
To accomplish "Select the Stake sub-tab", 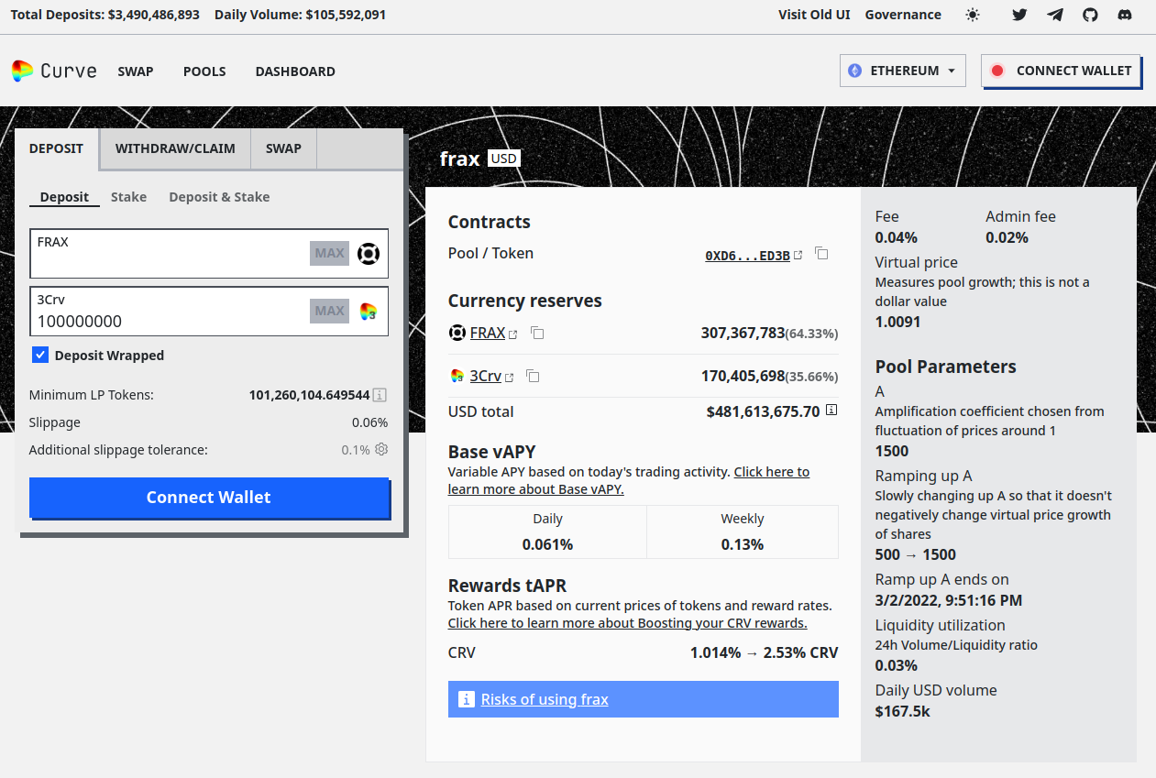I will (128, 197).
